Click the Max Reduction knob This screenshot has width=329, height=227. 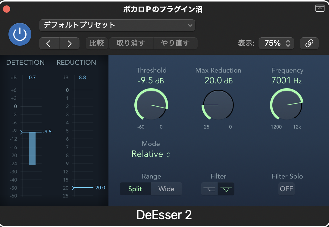pyautogui.click(x=218, y=105)
